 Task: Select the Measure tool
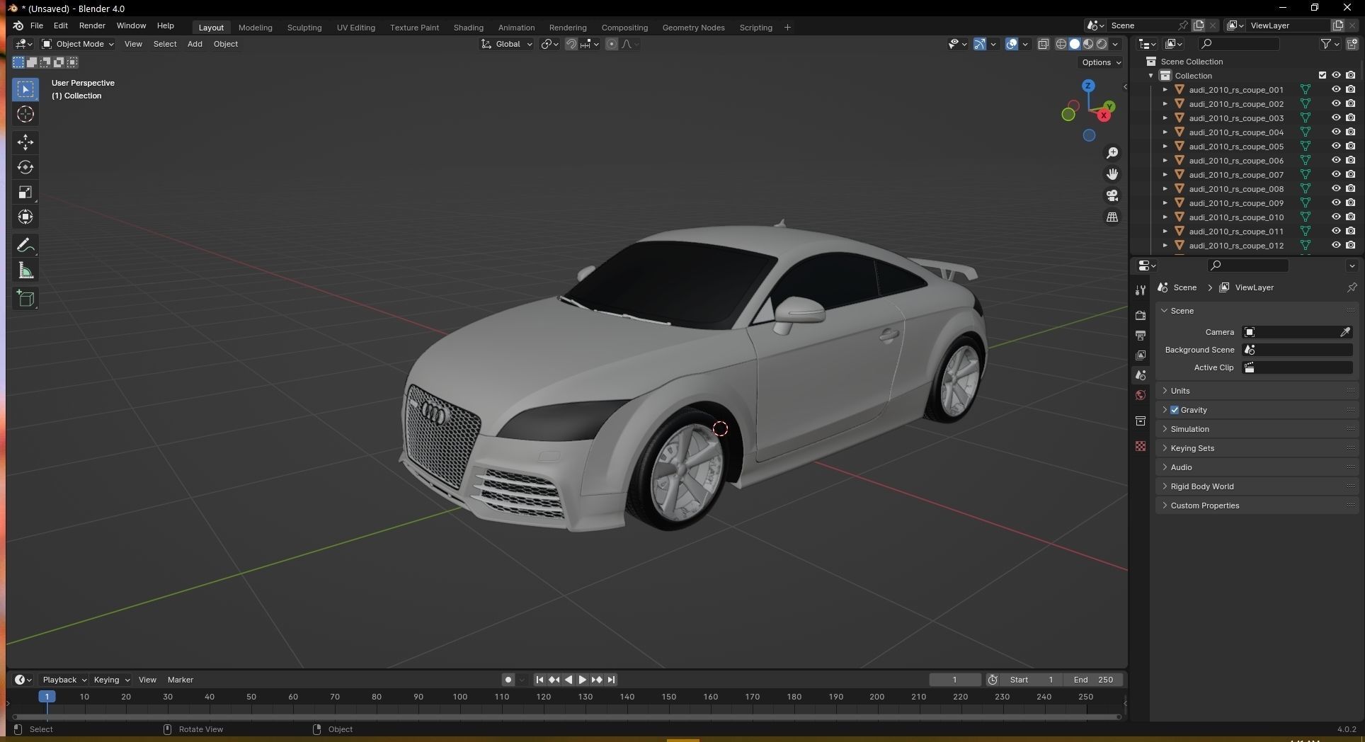(x=25, y=270)
